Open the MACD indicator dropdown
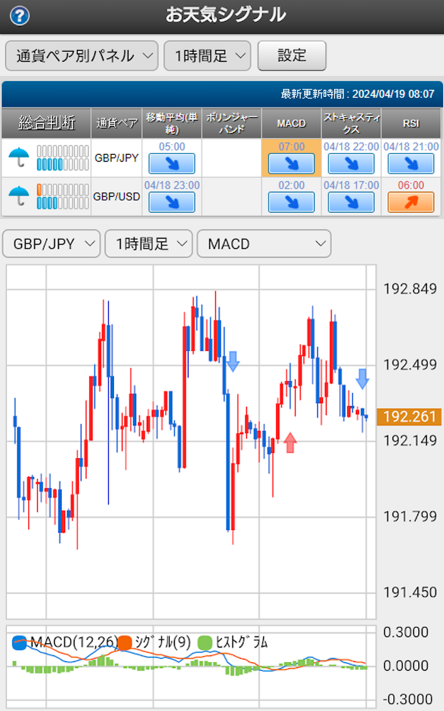Viewport: 444px width, 711px height. [264, 244]
